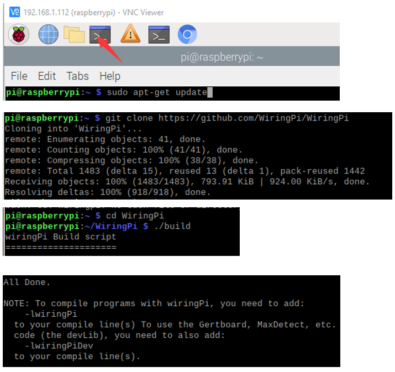Open the Edit menu in terminal
Screen dimensions: 395x372
click(47, 76)
